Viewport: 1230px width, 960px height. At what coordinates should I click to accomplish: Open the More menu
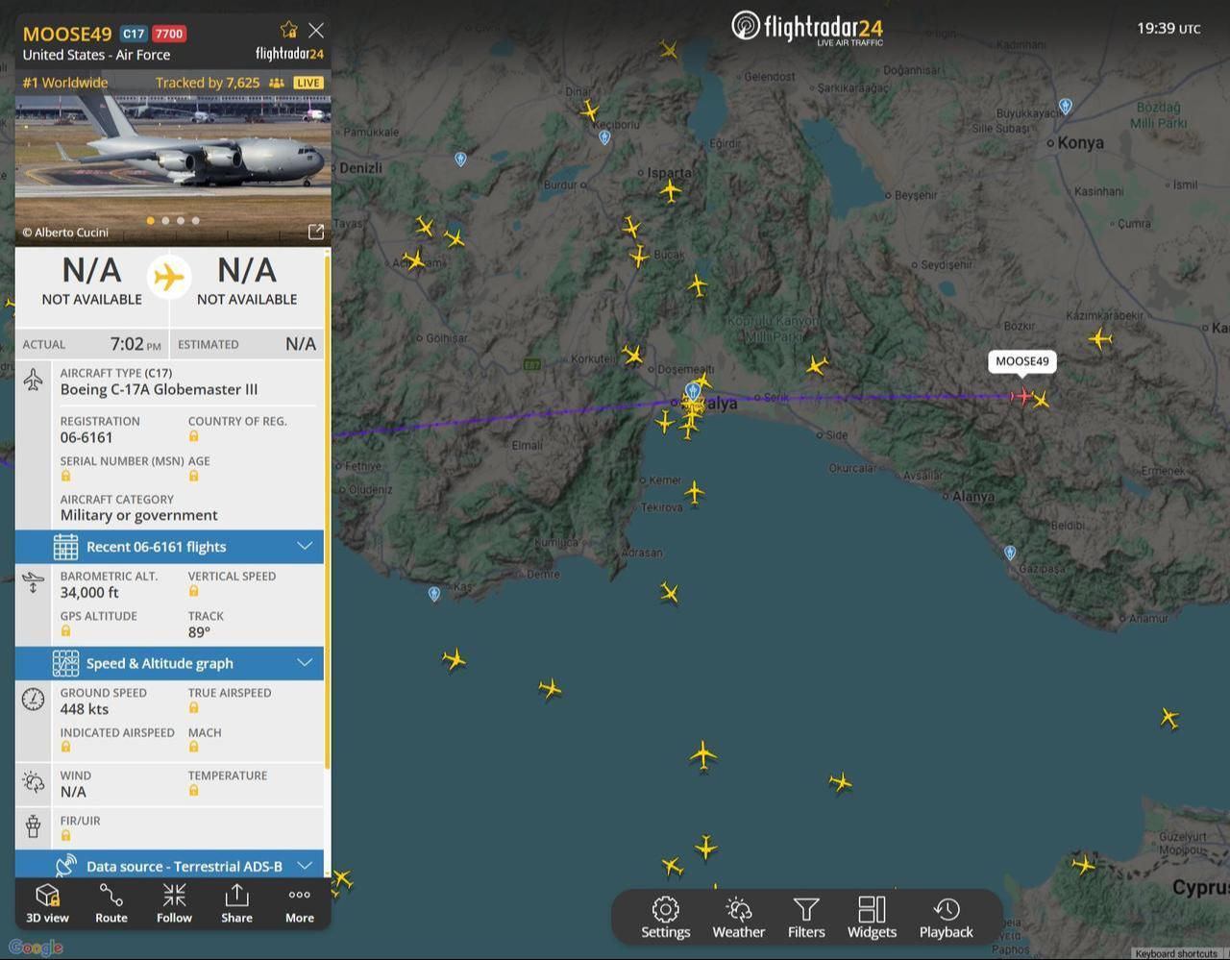(x=299, y=903)
